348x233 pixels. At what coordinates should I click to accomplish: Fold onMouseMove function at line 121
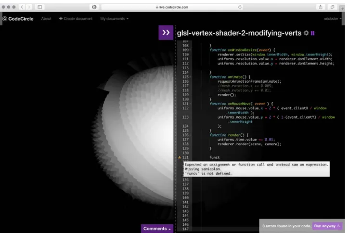(x=190, y=104)
